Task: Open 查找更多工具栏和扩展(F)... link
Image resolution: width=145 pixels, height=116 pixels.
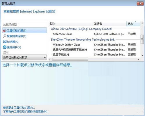Action: click(x=19, y=108)
